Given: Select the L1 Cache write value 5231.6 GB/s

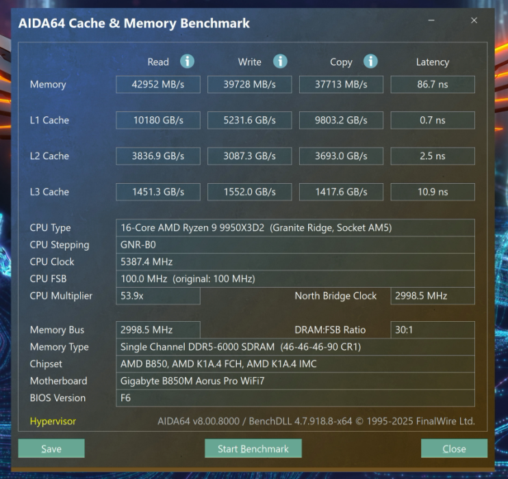Looking at the screenshot, I should coord(249,120).
